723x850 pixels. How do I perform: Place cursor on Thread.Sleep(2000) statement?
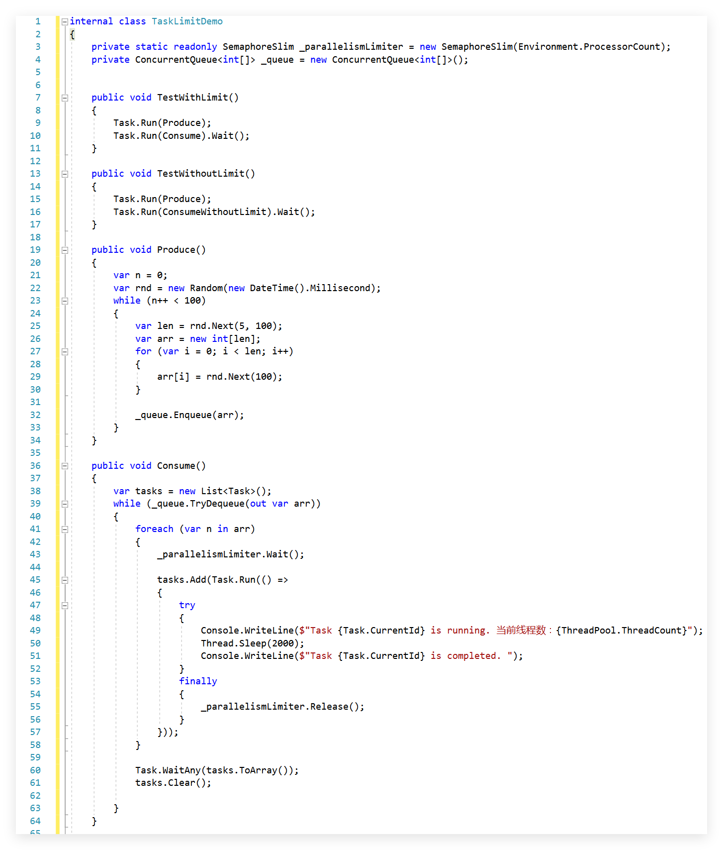pos(252,643)
